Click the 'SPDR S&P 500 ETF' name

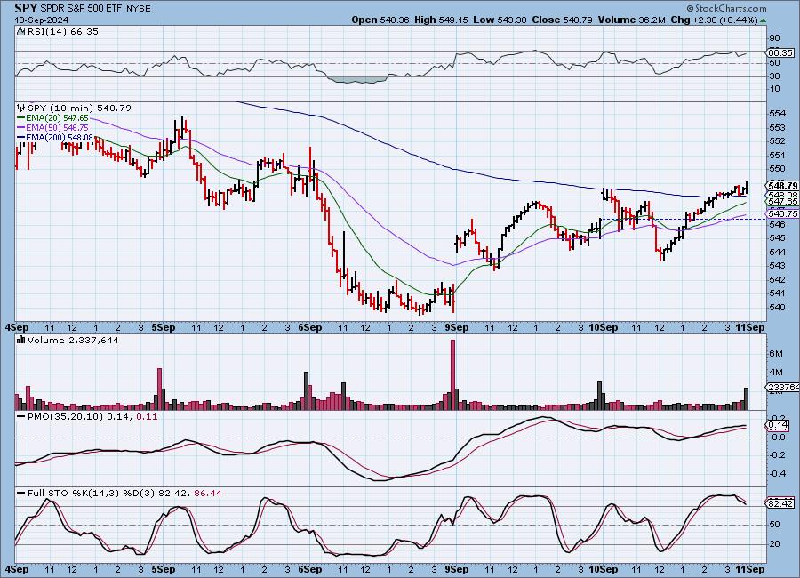tap(80, 9)
